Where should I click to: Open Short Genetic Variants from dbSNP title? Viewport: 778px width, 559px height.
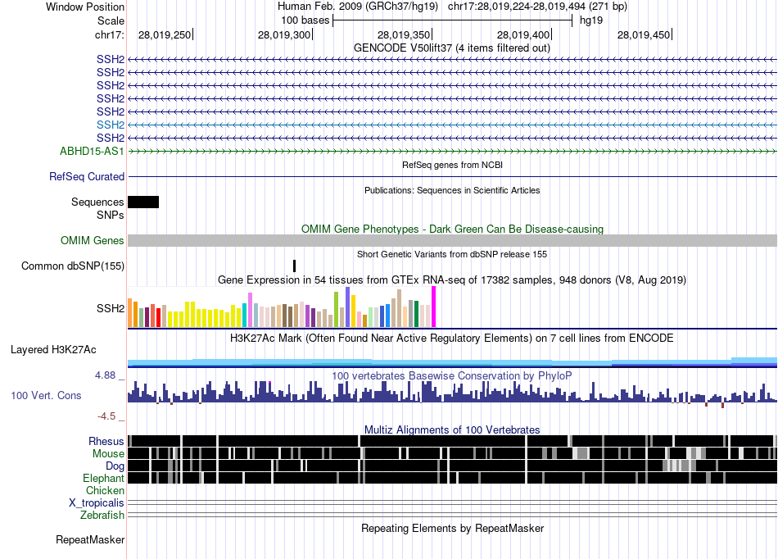tap(451, 254)
